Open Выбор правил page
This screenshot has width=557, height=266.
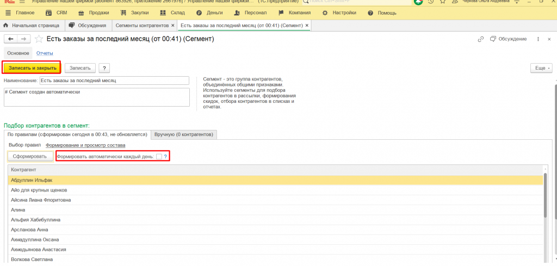(25, 145)
